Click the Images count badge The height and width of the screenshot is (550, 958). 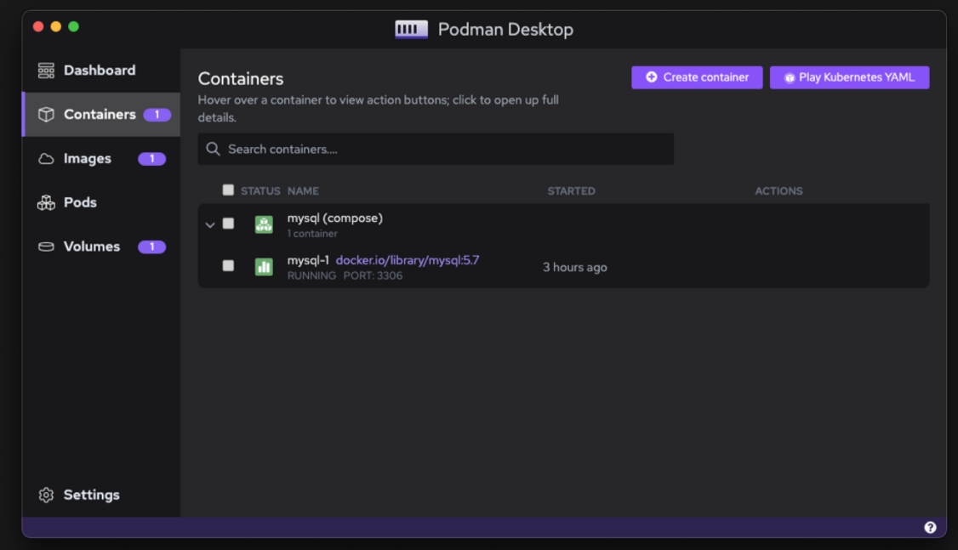pos(151,159)
